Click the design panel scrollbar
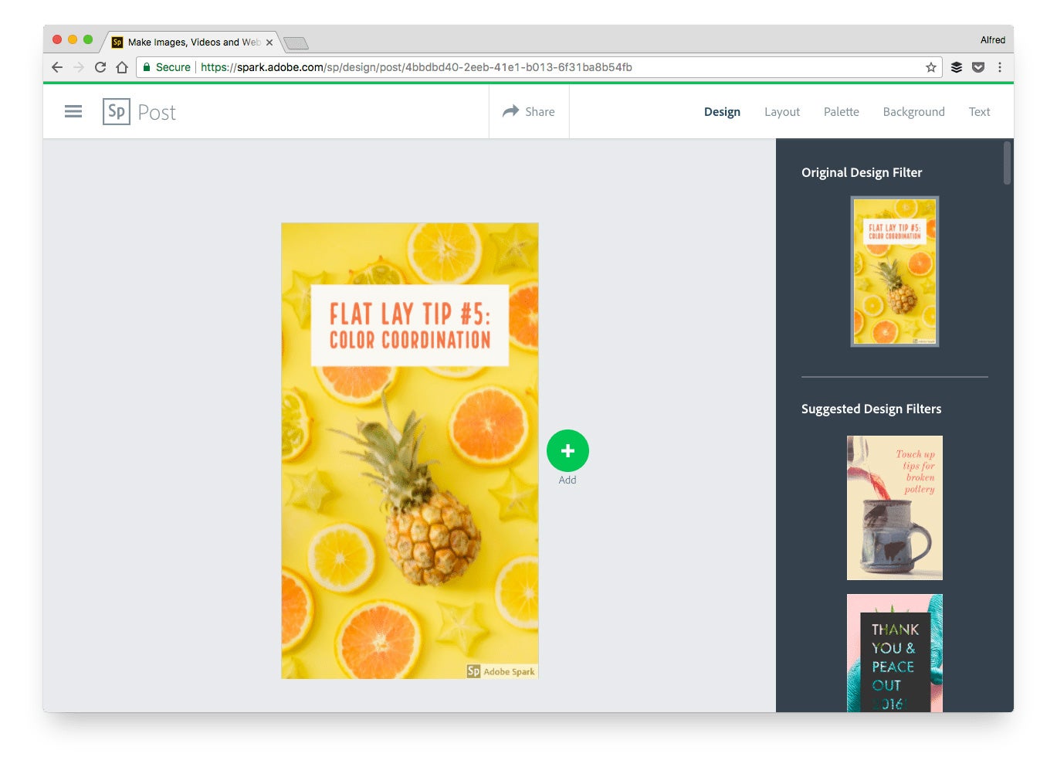This screenshot has width=1057, height=774. click(x=1007, y=163)
